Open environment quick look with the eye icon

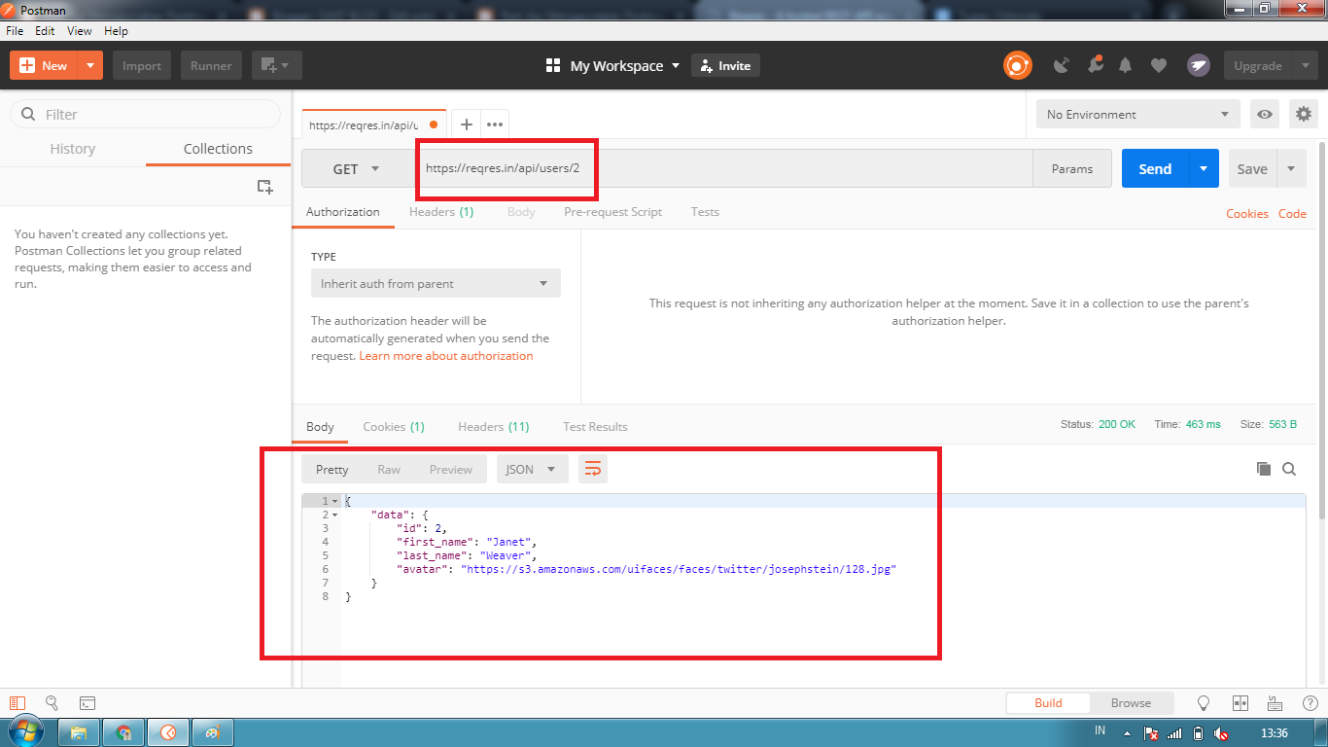(1264, 114)
